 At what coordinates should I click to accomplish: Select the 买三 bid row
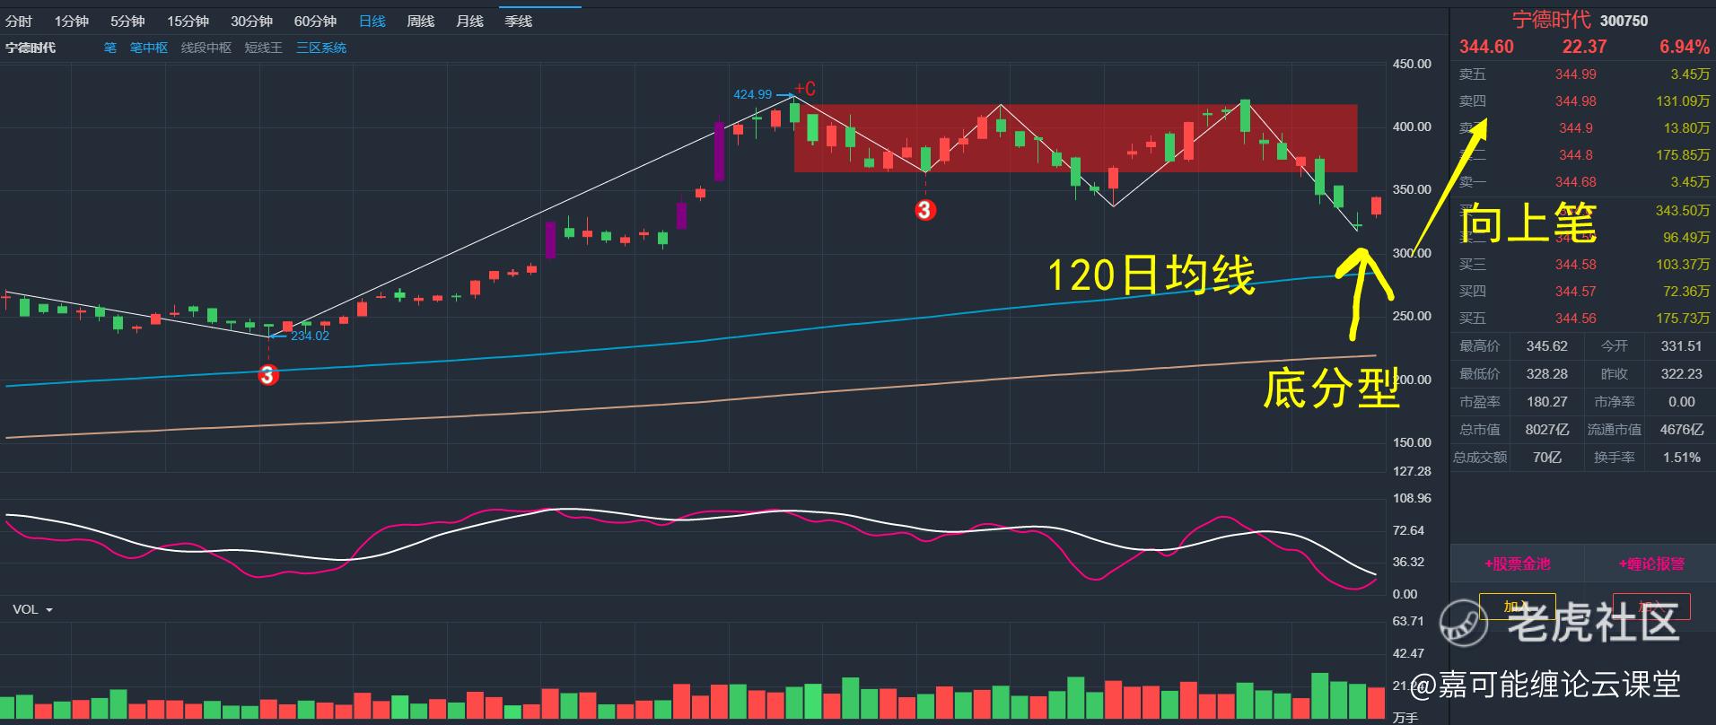(x=1584, y=265)
